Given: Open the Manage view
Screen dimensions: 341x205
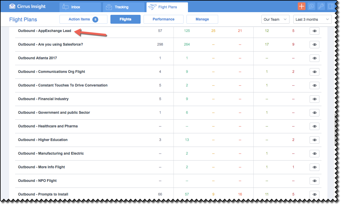Looking at the screenshot, I should point(202,19).
